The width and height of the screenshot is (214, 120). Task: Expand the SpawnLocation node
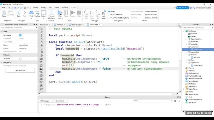pyautogui.click(x=186, y=39)
